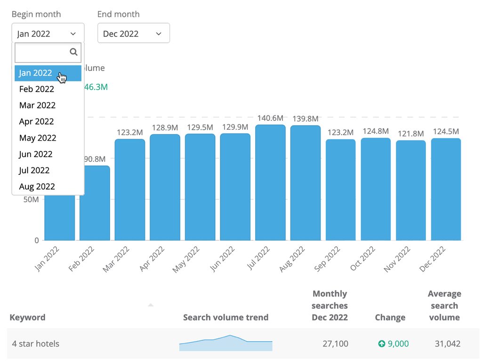The image size is (482, 361).
Task: Pick May 2022 from the dropdown list
Action: (x=48, y=138)
